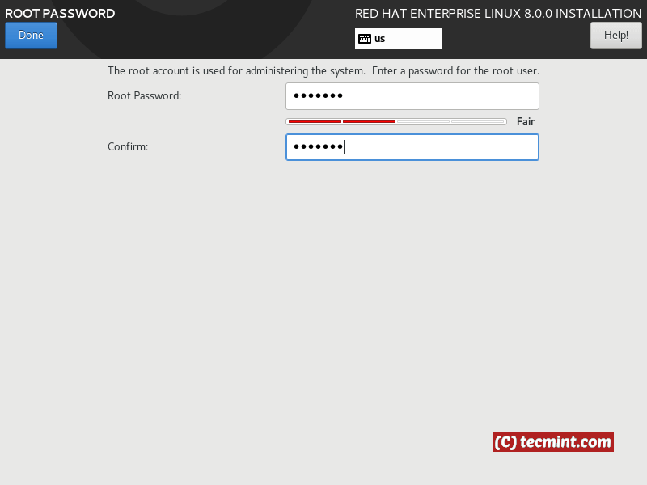Click the tecmint.com watermark
Image resolution: width=647 pixels, height=485 pixels.
[x=553, y=442]
